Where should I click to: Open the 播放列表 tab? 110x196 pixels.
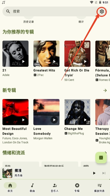[x=99, y=188]
